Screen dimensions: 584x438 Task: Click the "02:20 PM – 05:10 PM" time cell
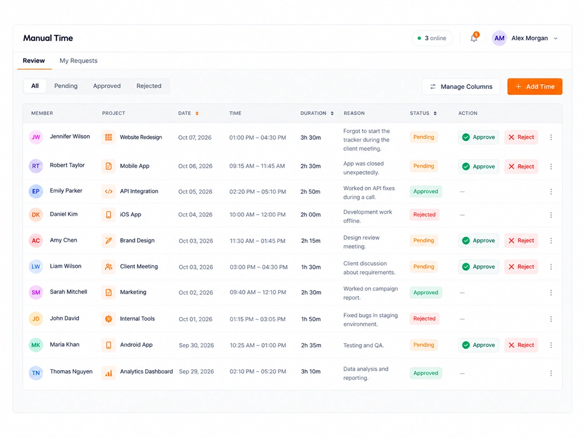click(258, 191)
